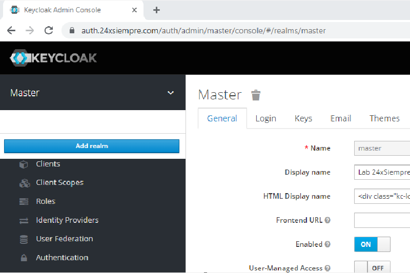This screenshot has height=273, width=410.
Task: Open a new browser tab with the plus button
Action: (x=156, y=10)
